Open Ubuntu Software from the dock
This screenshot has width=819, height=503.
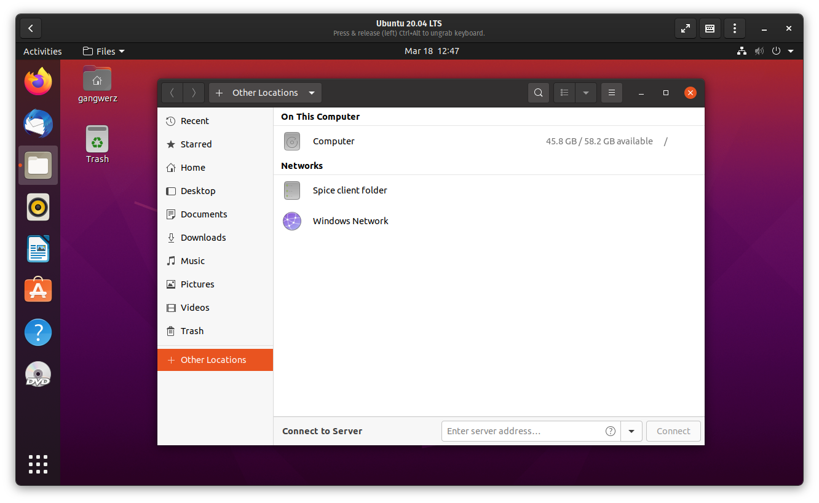[38, 289]
